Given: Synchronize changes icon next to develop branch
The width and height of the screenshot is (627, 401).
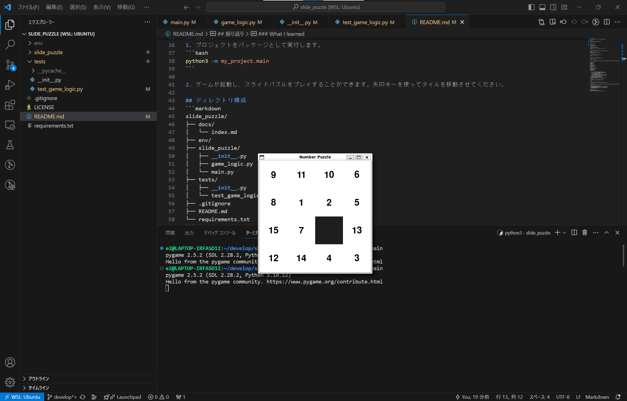Looking at the screenshot, I should (83, 397).
